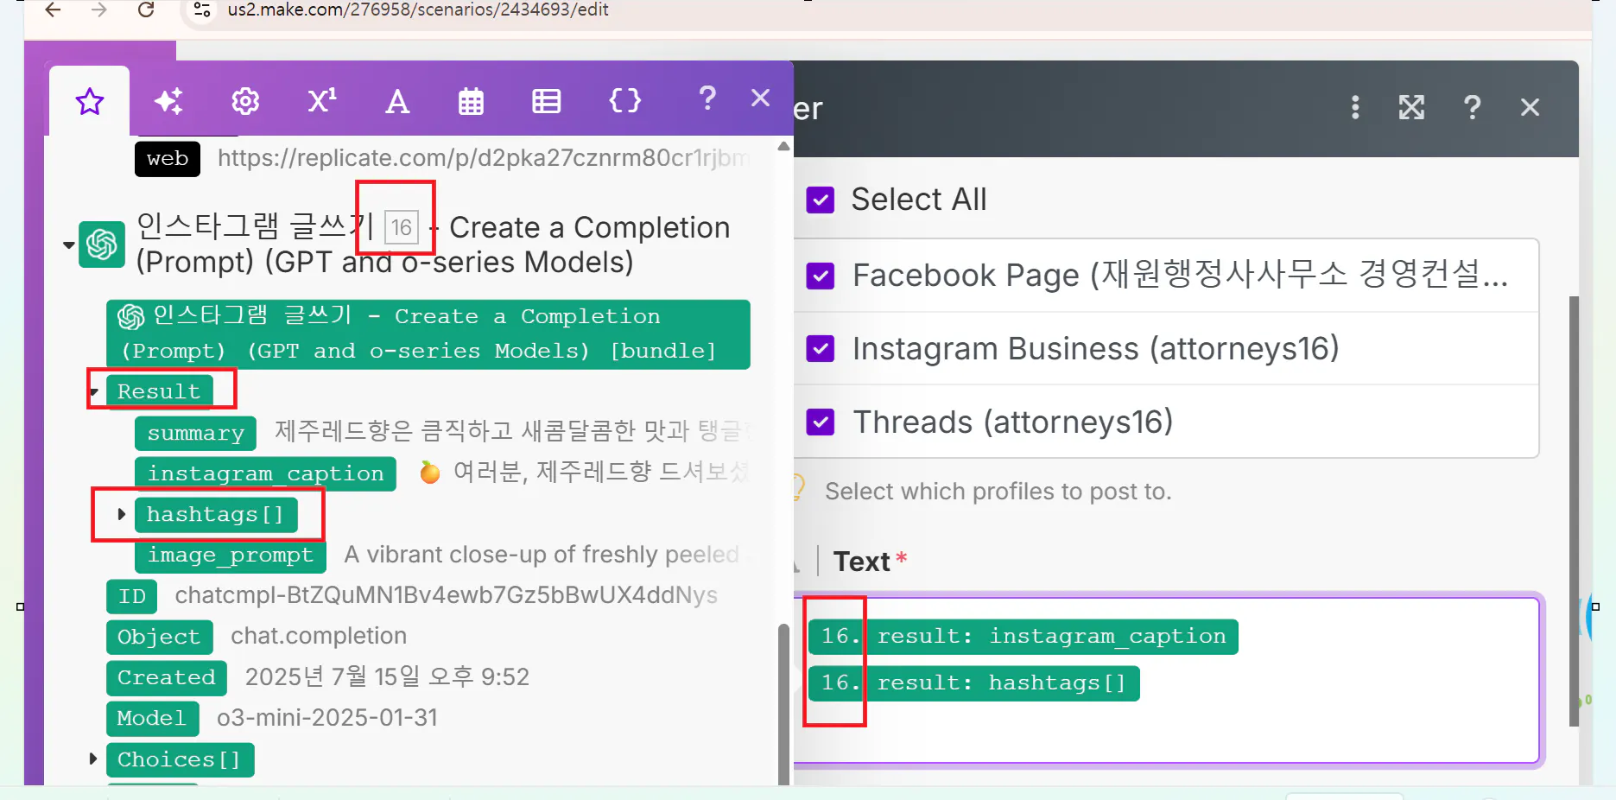1616x800 pixels.
Task: Open help for the module dialog
Action: point(1472,107)
